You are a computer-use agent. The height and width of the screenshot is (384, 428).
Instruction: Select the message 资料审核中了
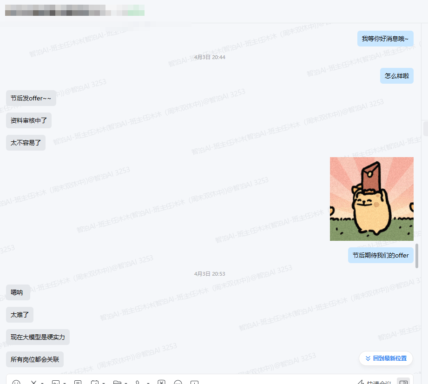click(x=29, y=120)
